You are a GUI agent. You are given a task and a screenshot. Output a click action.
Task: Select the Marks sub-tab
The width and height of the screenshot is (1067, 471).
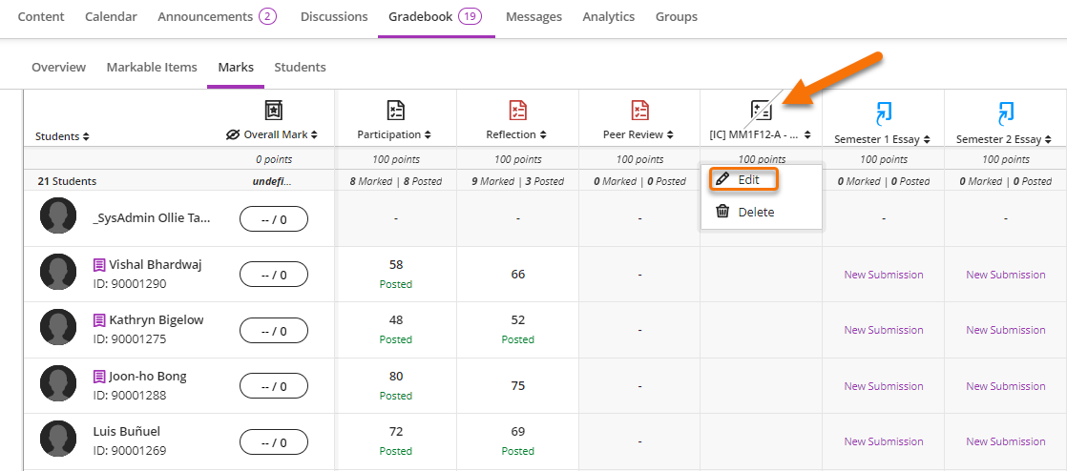pyautogui.click(x=236, y=68)
